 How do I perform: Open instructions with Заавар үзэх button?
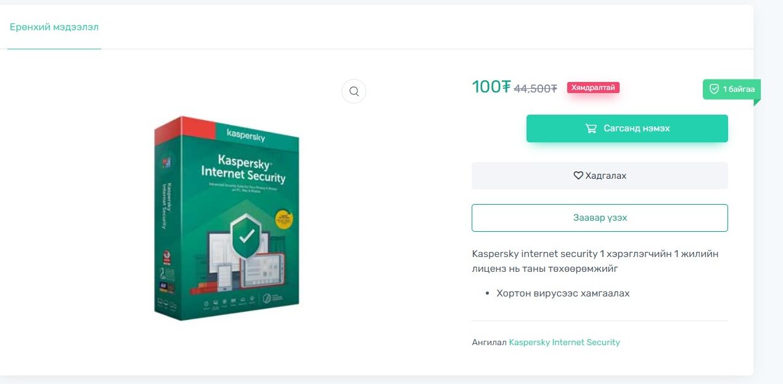click(600, 218)
